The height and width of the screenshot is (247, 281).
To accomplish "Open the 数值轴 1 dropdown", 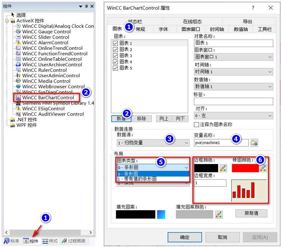I will click(234, 87).
